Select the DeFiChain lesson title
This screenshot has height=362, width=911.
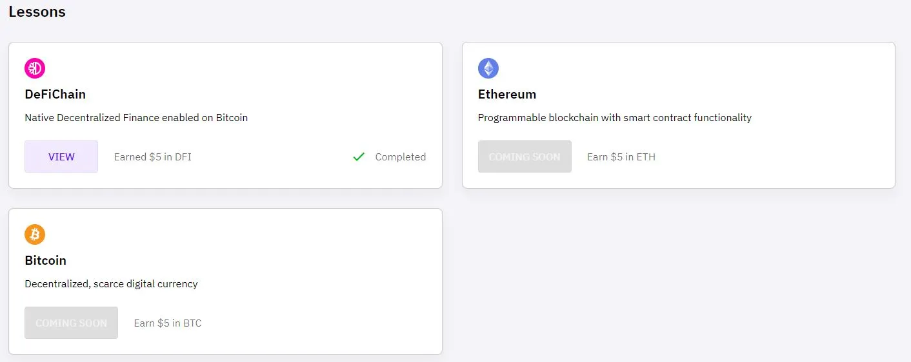[55, 94]
